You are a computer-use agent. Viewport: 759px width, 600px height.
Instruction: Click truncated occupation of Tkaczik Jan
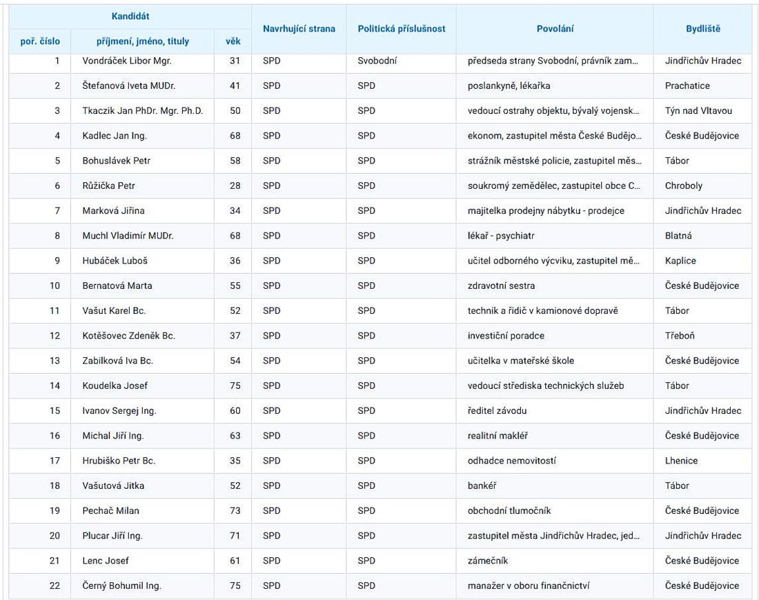click(553, 110)
